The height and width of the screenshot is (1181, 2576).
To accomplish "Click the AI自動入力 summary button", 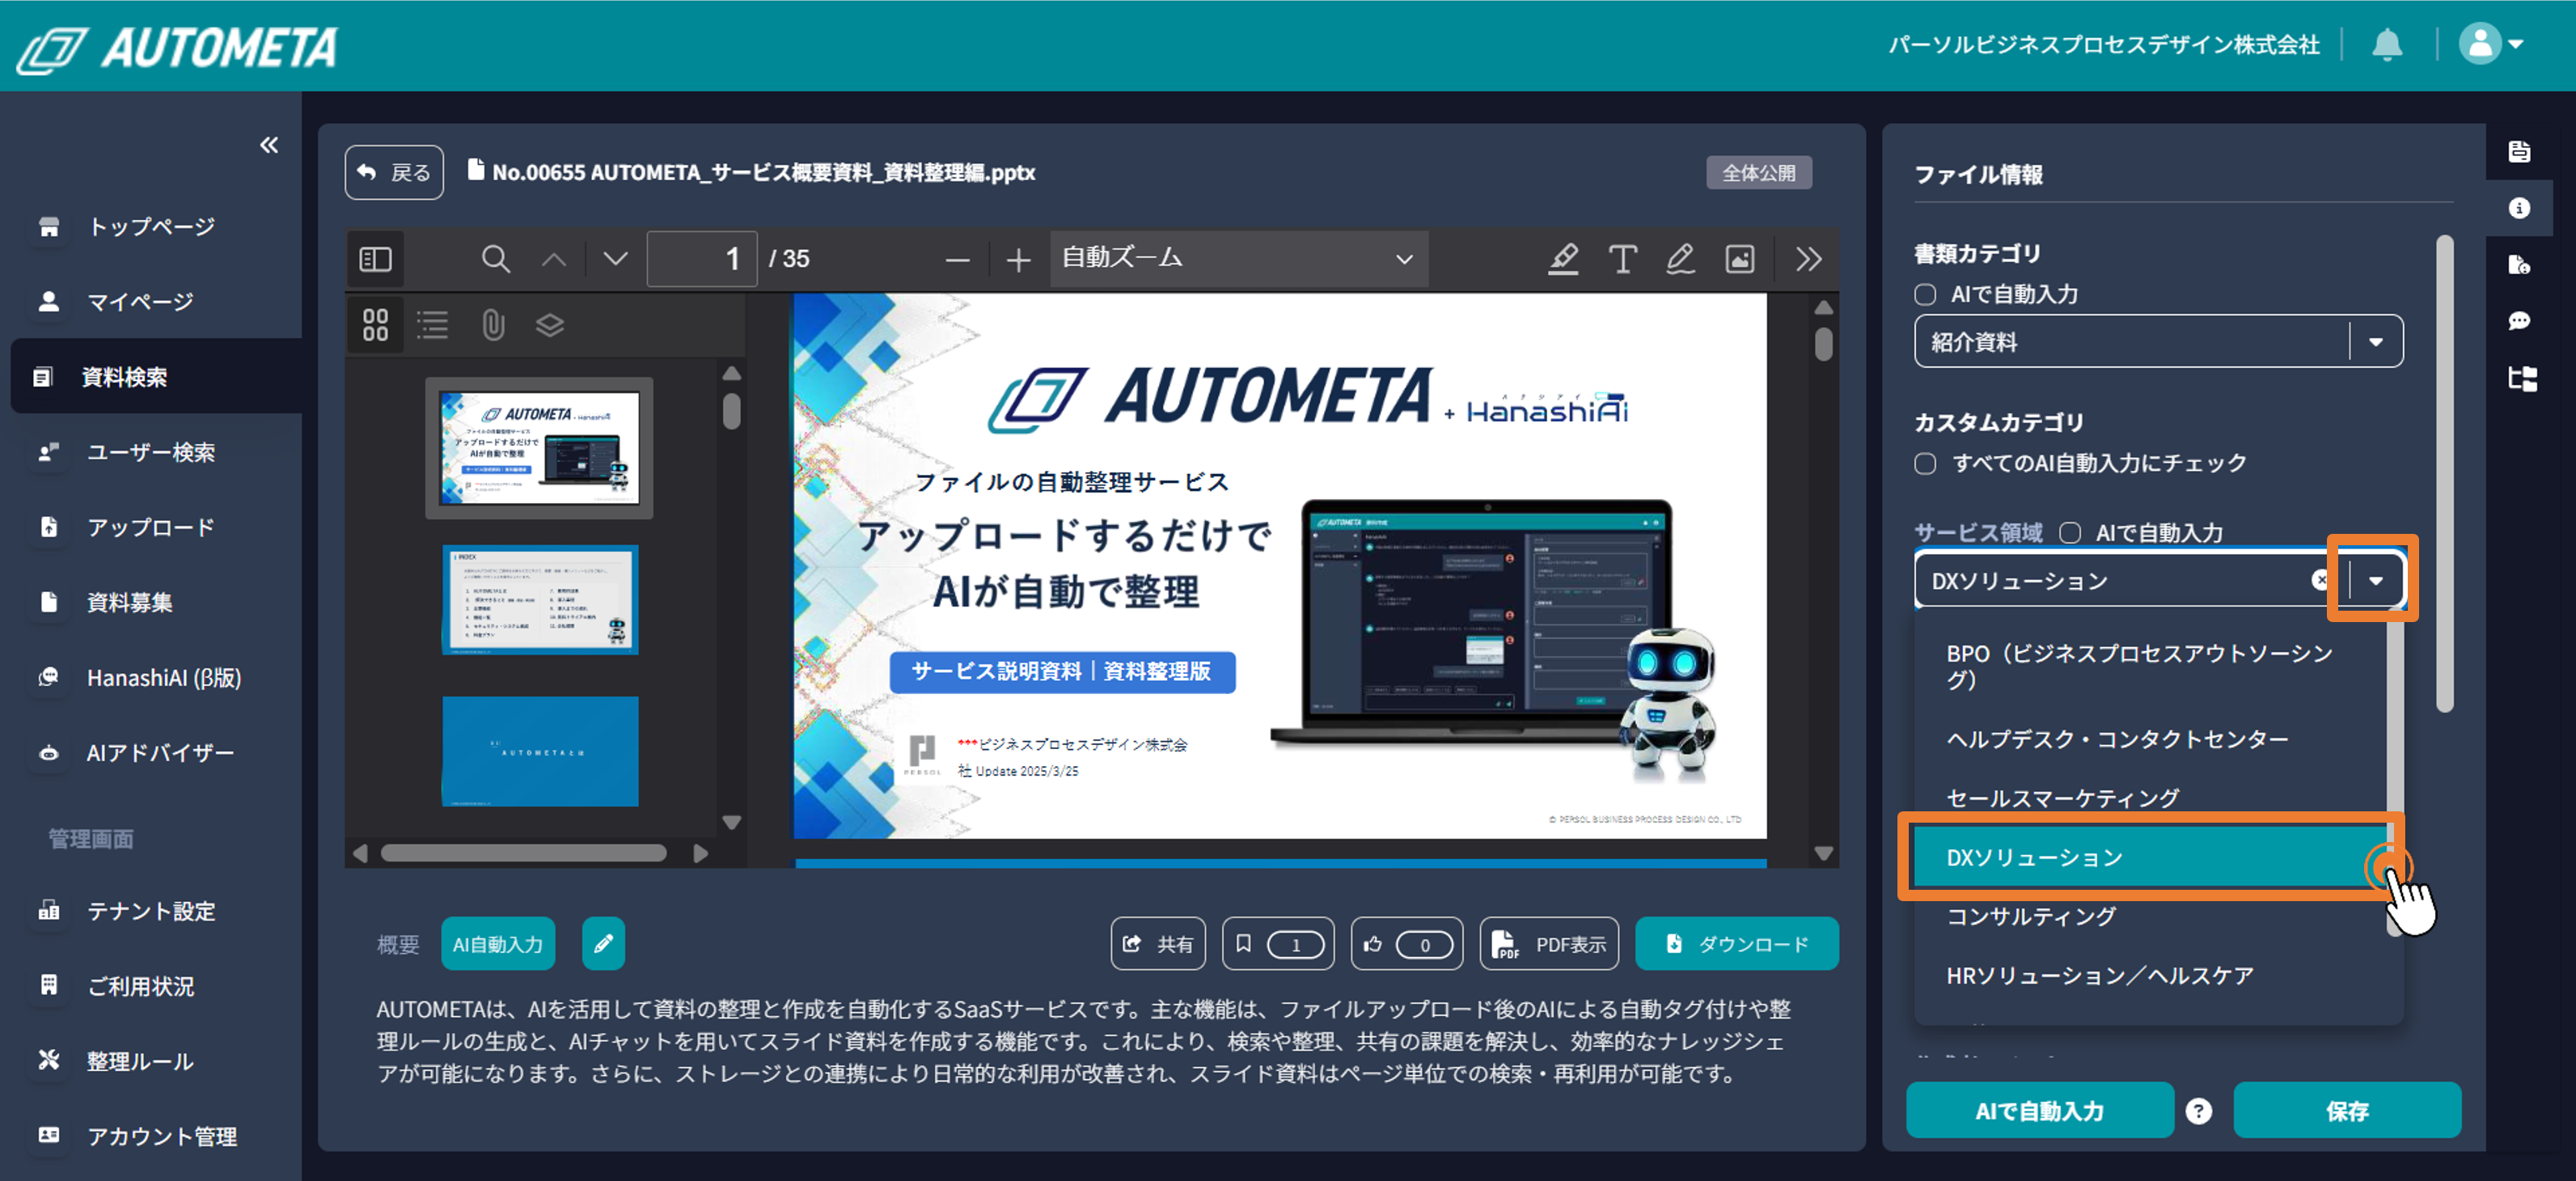I will pos(498,944).
